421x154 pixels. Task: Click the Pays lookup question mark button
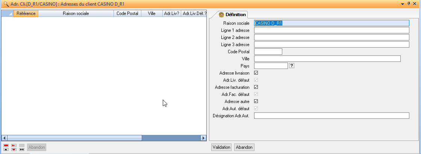coord(291,66)
